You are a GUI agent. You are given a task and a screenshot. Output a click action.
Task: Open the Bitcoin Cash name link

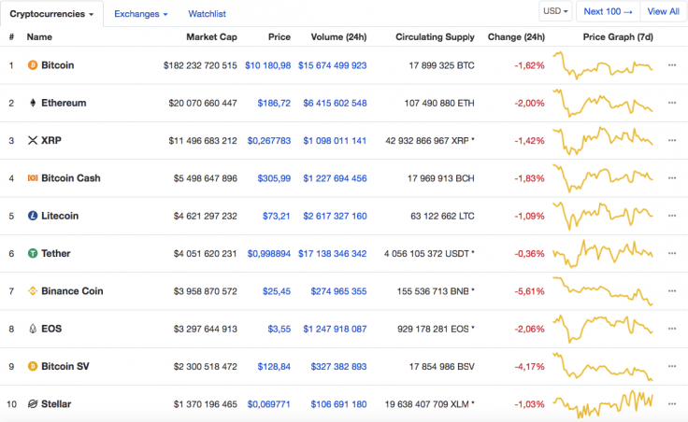(71, 178)
